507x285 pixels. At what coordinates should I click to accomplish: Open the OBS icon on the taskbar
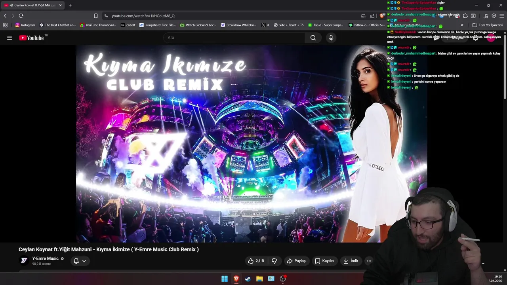[x=283, y=279]
